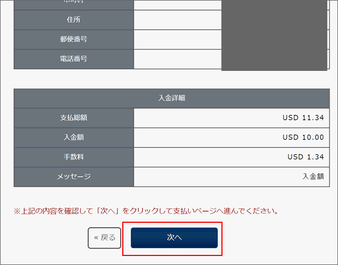Image resolution: width=338 pixels, height=265 pixels.
Task: Click the メッセージ row label
Action: click(x=74, y=177)
